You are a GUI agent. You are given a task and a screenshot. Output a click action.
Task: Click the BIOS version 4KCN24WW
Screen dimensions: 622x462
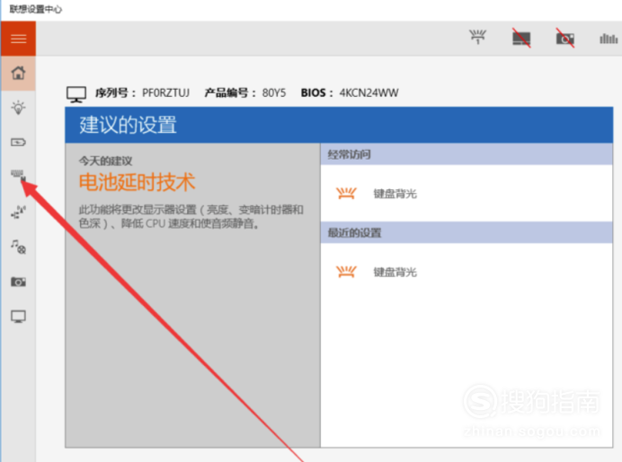pos(369,93)
